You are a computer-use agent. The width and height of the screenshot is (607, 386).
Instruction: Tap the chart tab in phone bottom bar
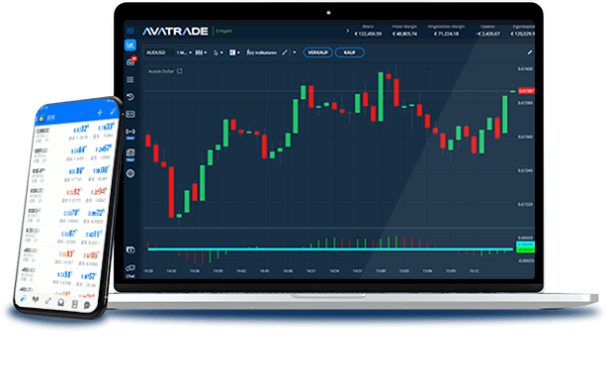[36, 299]
